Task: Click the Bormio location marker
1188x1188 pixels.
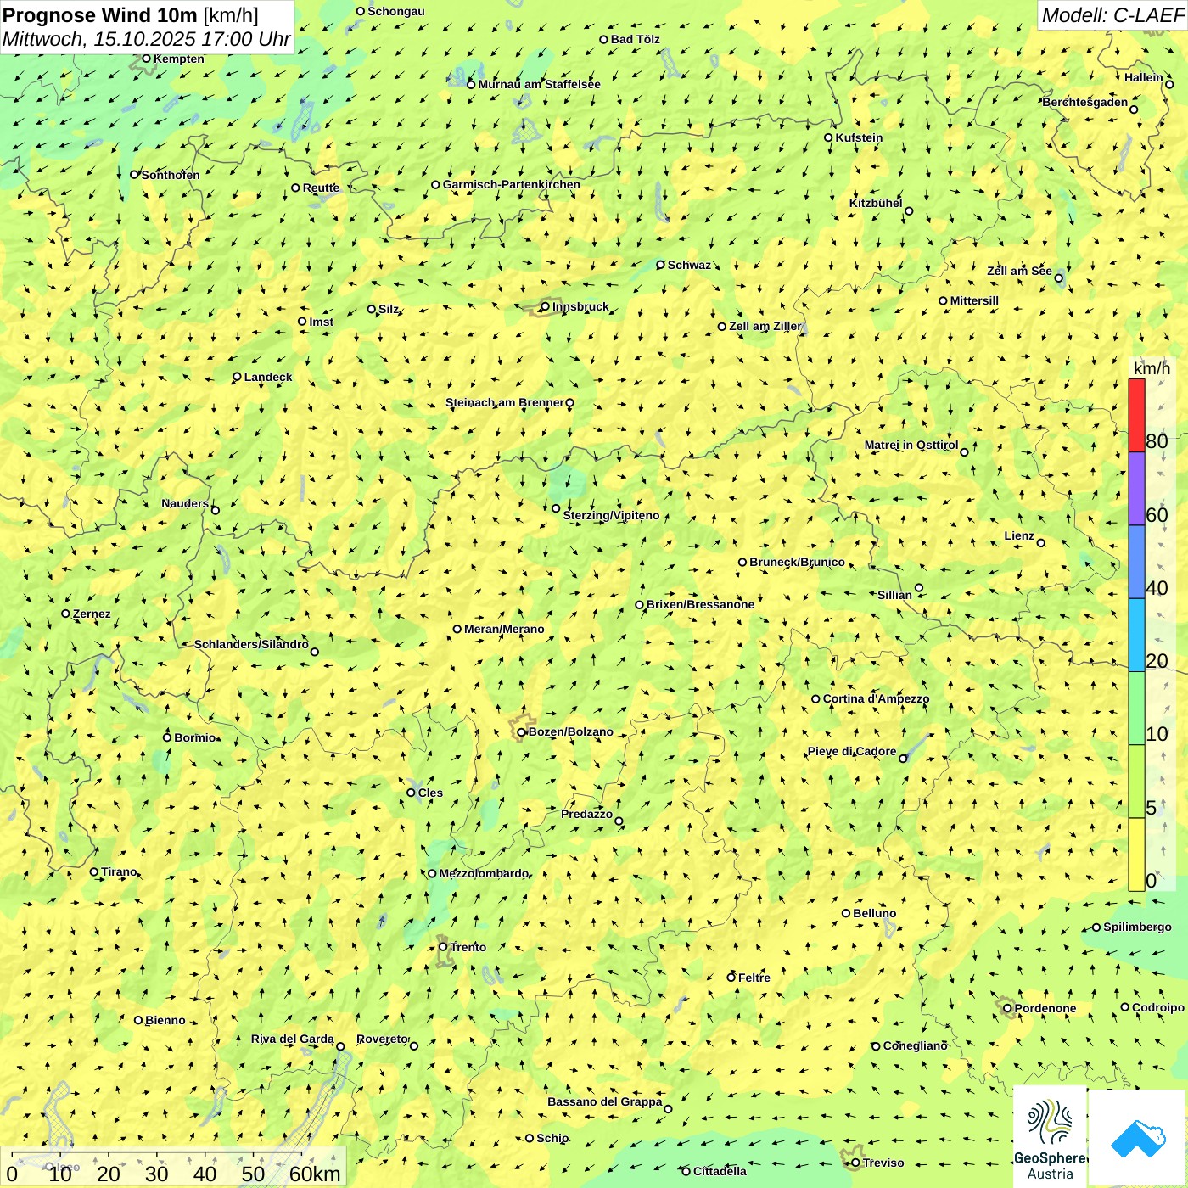Action: (167, 737)
